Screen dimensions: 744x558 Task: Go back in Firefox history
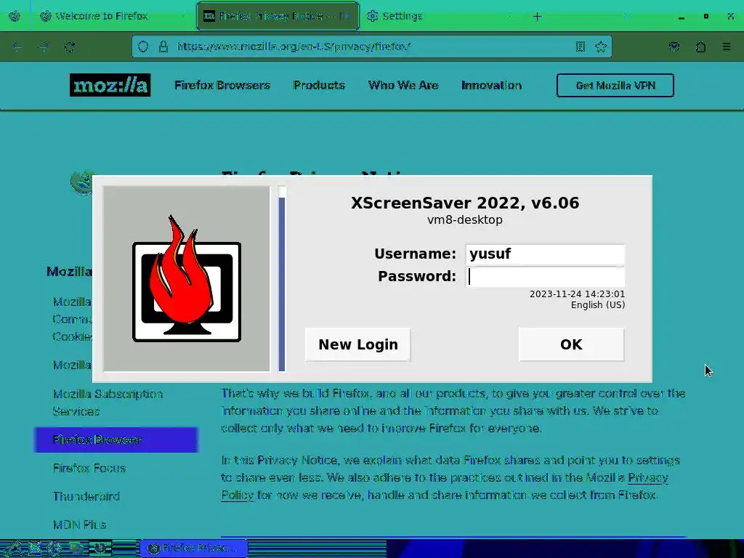point(17,47)
